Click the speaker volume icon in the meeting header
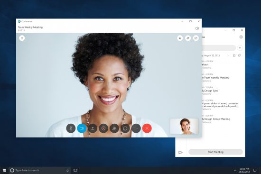 pos(197,28)
